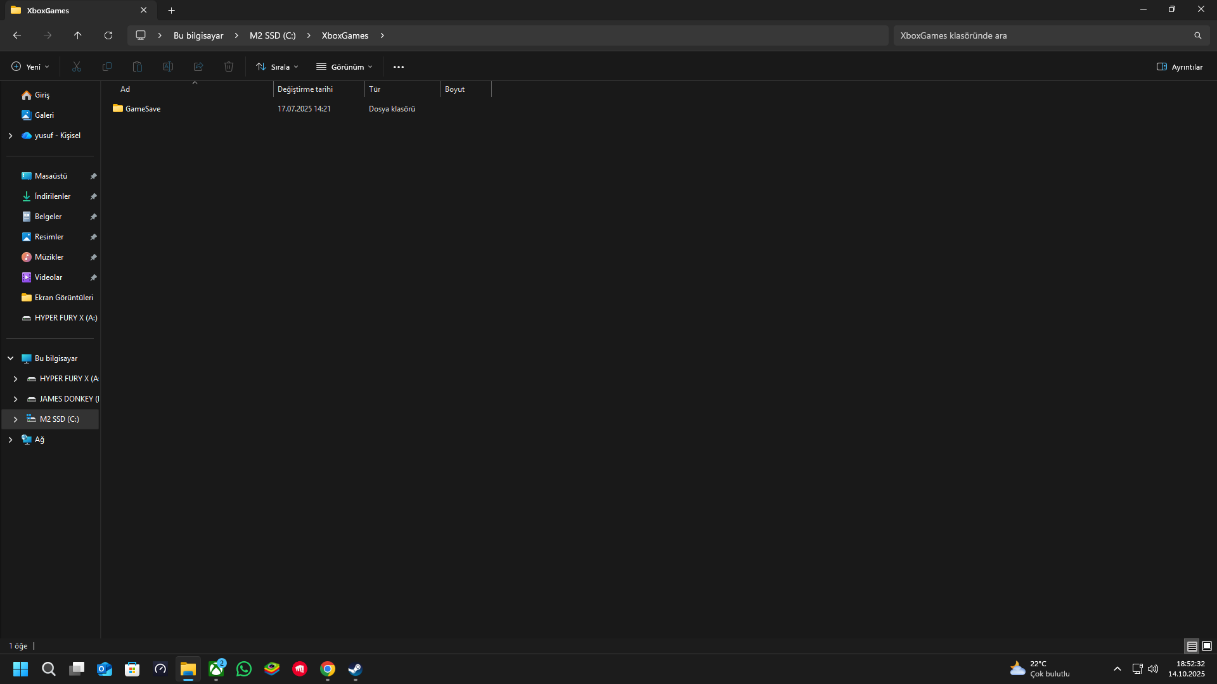Click the add new tab plus icon

point(171,10)
